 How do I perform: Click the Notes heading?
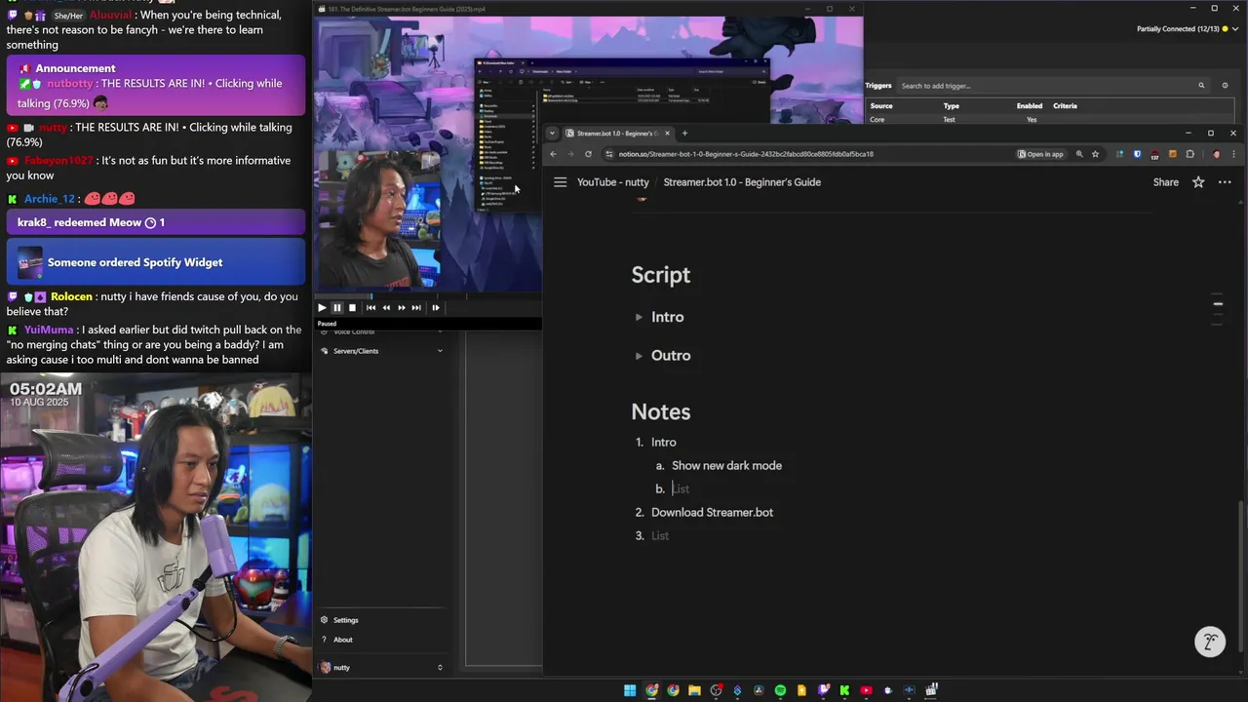pos(660,411)
